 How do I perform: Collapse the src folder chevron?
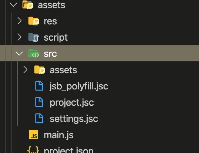point(19,54)
